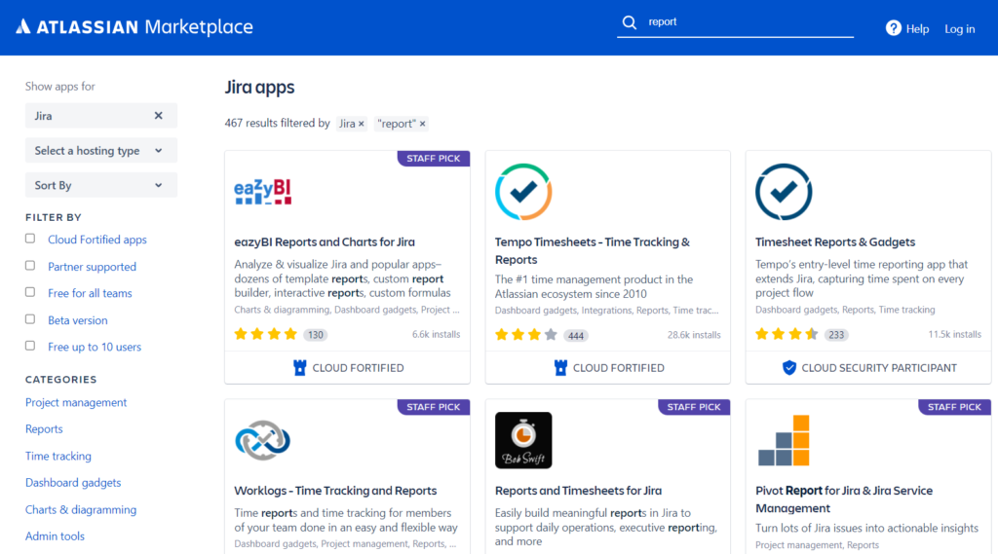
Task: Click "11.5k installs" text
Action: coord(955,334)
